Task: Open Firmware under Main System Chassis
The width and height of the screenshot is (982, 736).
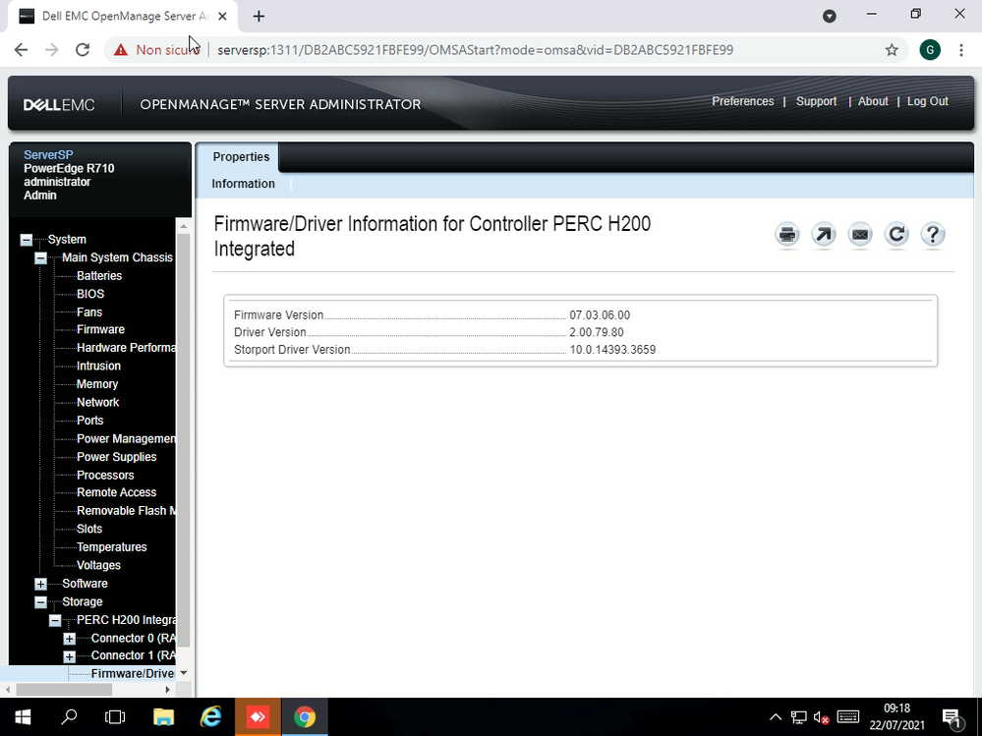Action: 100,330
